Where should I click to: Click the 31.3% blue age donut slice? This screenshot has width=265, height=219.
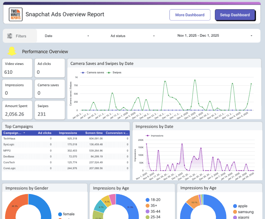(130, 207)
